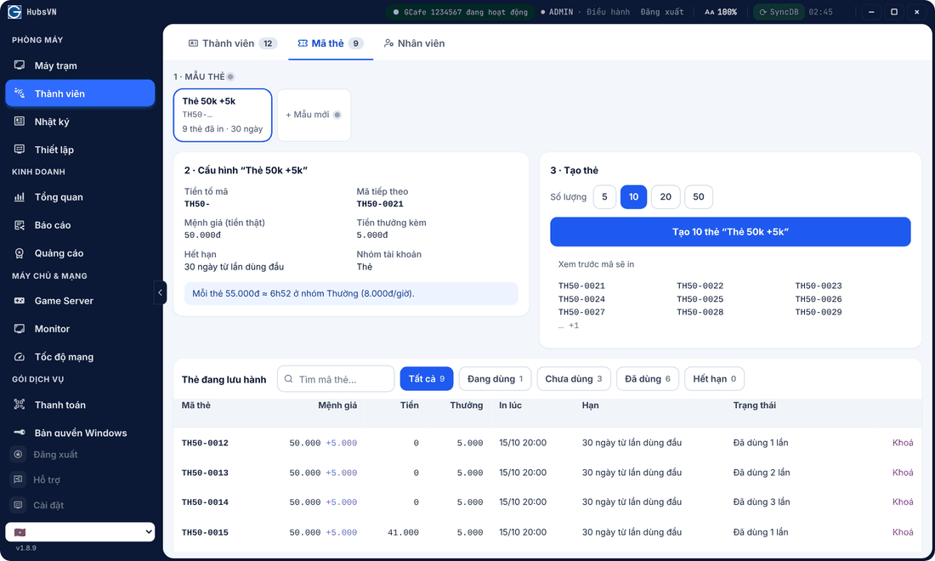Click the Bản quyền Windows key icon

coord(19,433)
